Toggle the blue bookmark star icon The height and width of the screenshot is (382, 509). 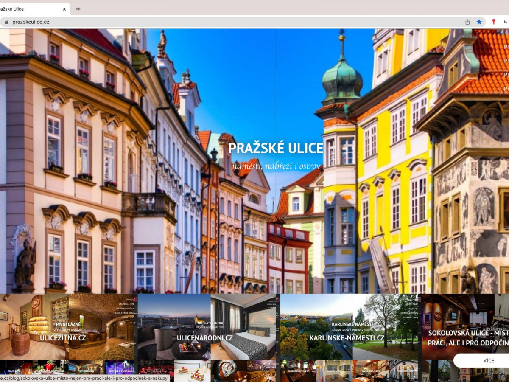[x=479, y=22]
